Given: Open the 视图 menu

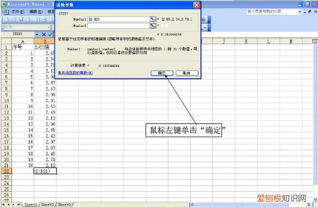Looking at the screenshot, I should point(51,12).
